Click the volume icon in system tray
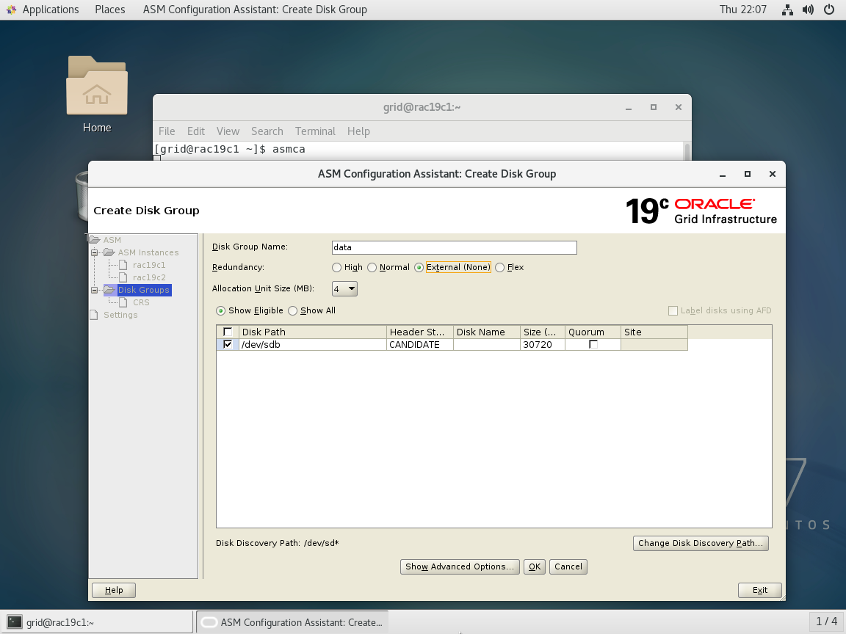The height and width of the screenshot is (634, 846). (x=808, y=10)
